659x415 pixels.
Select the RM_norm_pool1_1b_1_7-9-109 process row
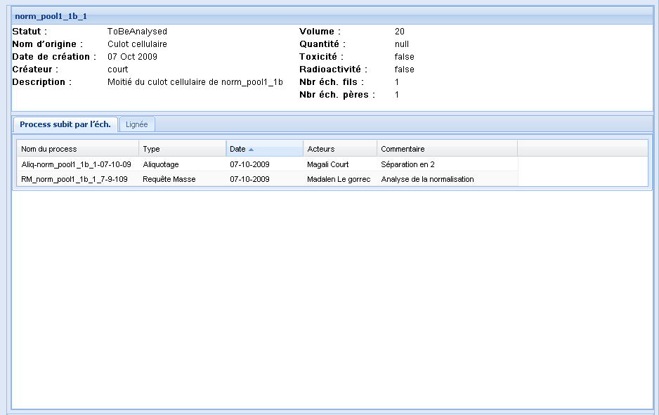pyautogui.click(x=72, y=178)
